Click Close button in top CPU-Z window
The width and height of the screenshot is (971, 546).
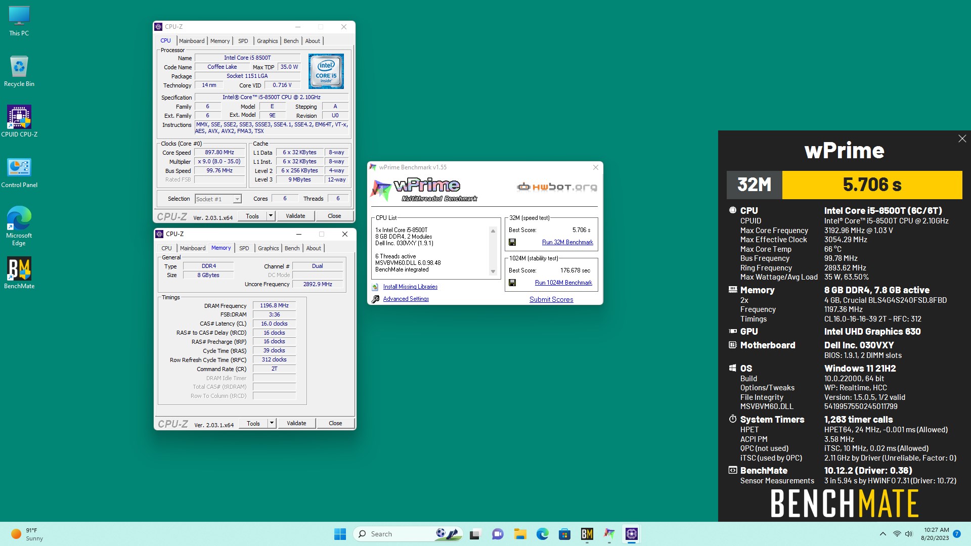334,216
